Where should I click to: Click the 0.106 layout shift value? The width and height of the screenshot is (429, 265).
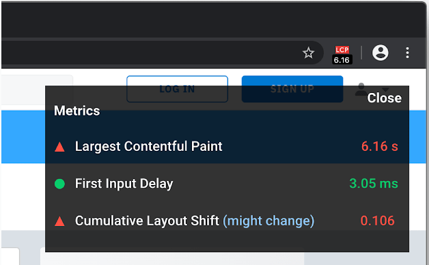pyautogui.click(x=377, y=221)
